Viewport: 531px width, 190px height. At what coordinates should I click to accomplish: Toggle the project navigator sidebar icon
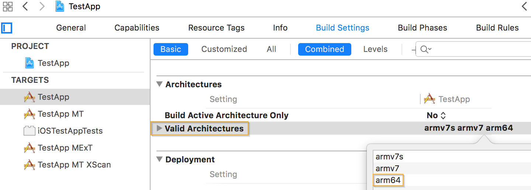[x=7, y=28]
